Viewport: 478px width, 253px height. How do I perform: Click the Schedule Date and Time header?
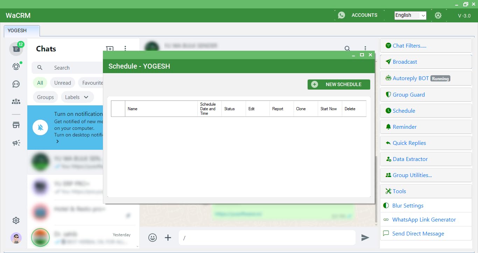pyautogui.click(x=210, y=109)
